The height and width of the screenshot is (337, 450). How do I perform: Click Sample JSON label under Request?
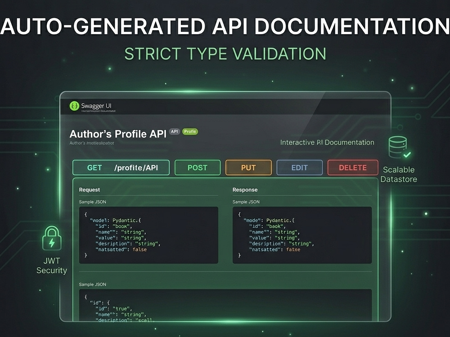(x=92, y=202)
